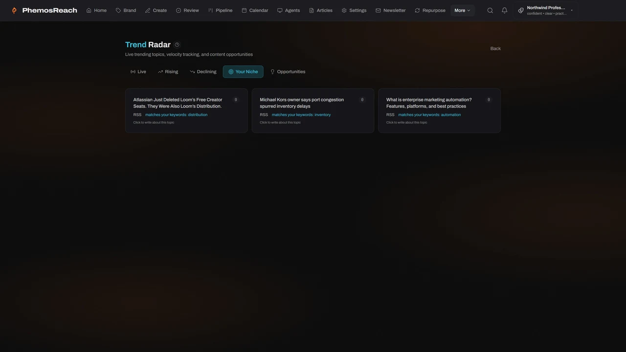Click the "matches your keywords: automation" tag
Screen dimensions: 626x352
(429, 115)
